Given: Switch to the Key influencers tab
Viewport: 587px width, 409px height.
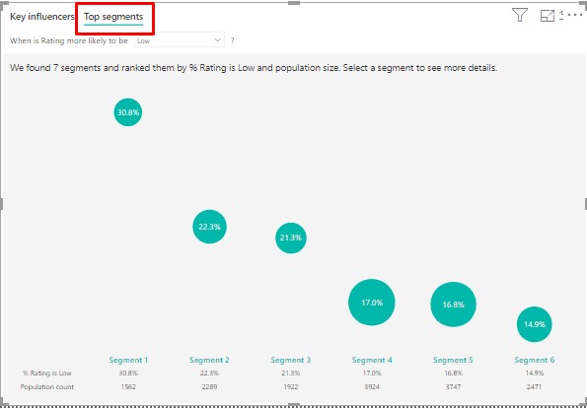Looking at the screenshot, I should pos(41,17).
